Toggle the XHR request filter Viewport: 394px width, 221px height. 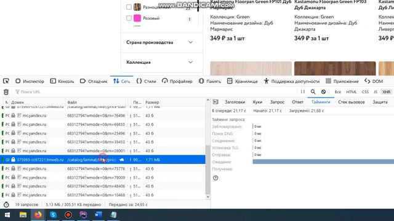point(386,92)
